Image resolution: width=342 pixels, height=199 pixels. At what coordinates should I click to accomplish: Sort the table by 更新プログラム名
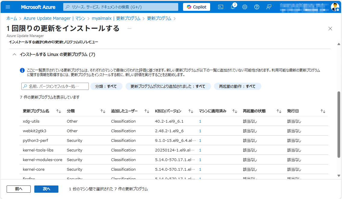coord(59,111)
